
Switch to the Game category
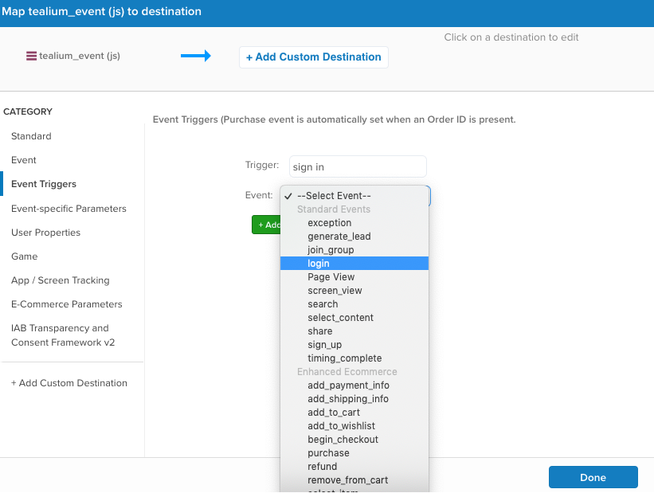point(24,256)
